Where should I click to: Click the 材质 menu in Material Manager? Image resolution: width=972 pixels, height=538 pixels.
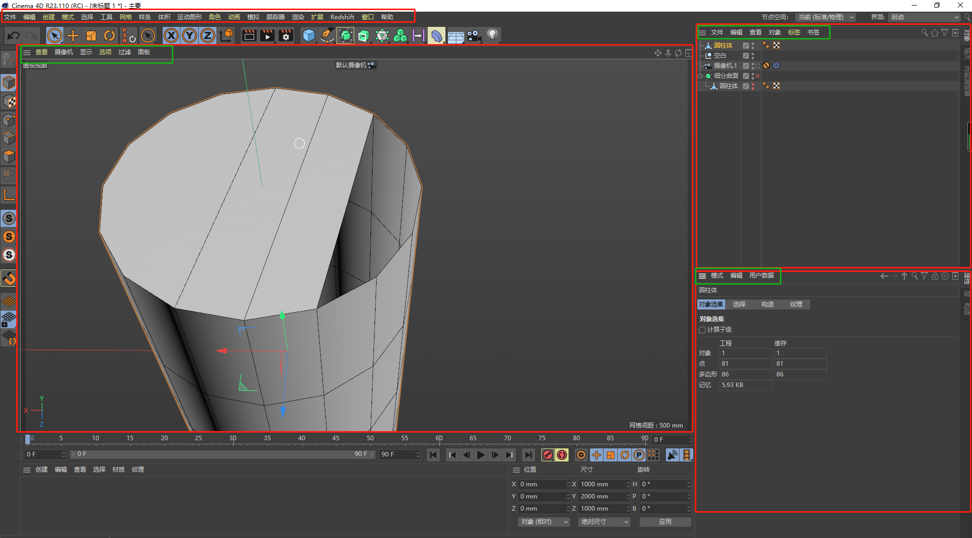pos(119,470)
